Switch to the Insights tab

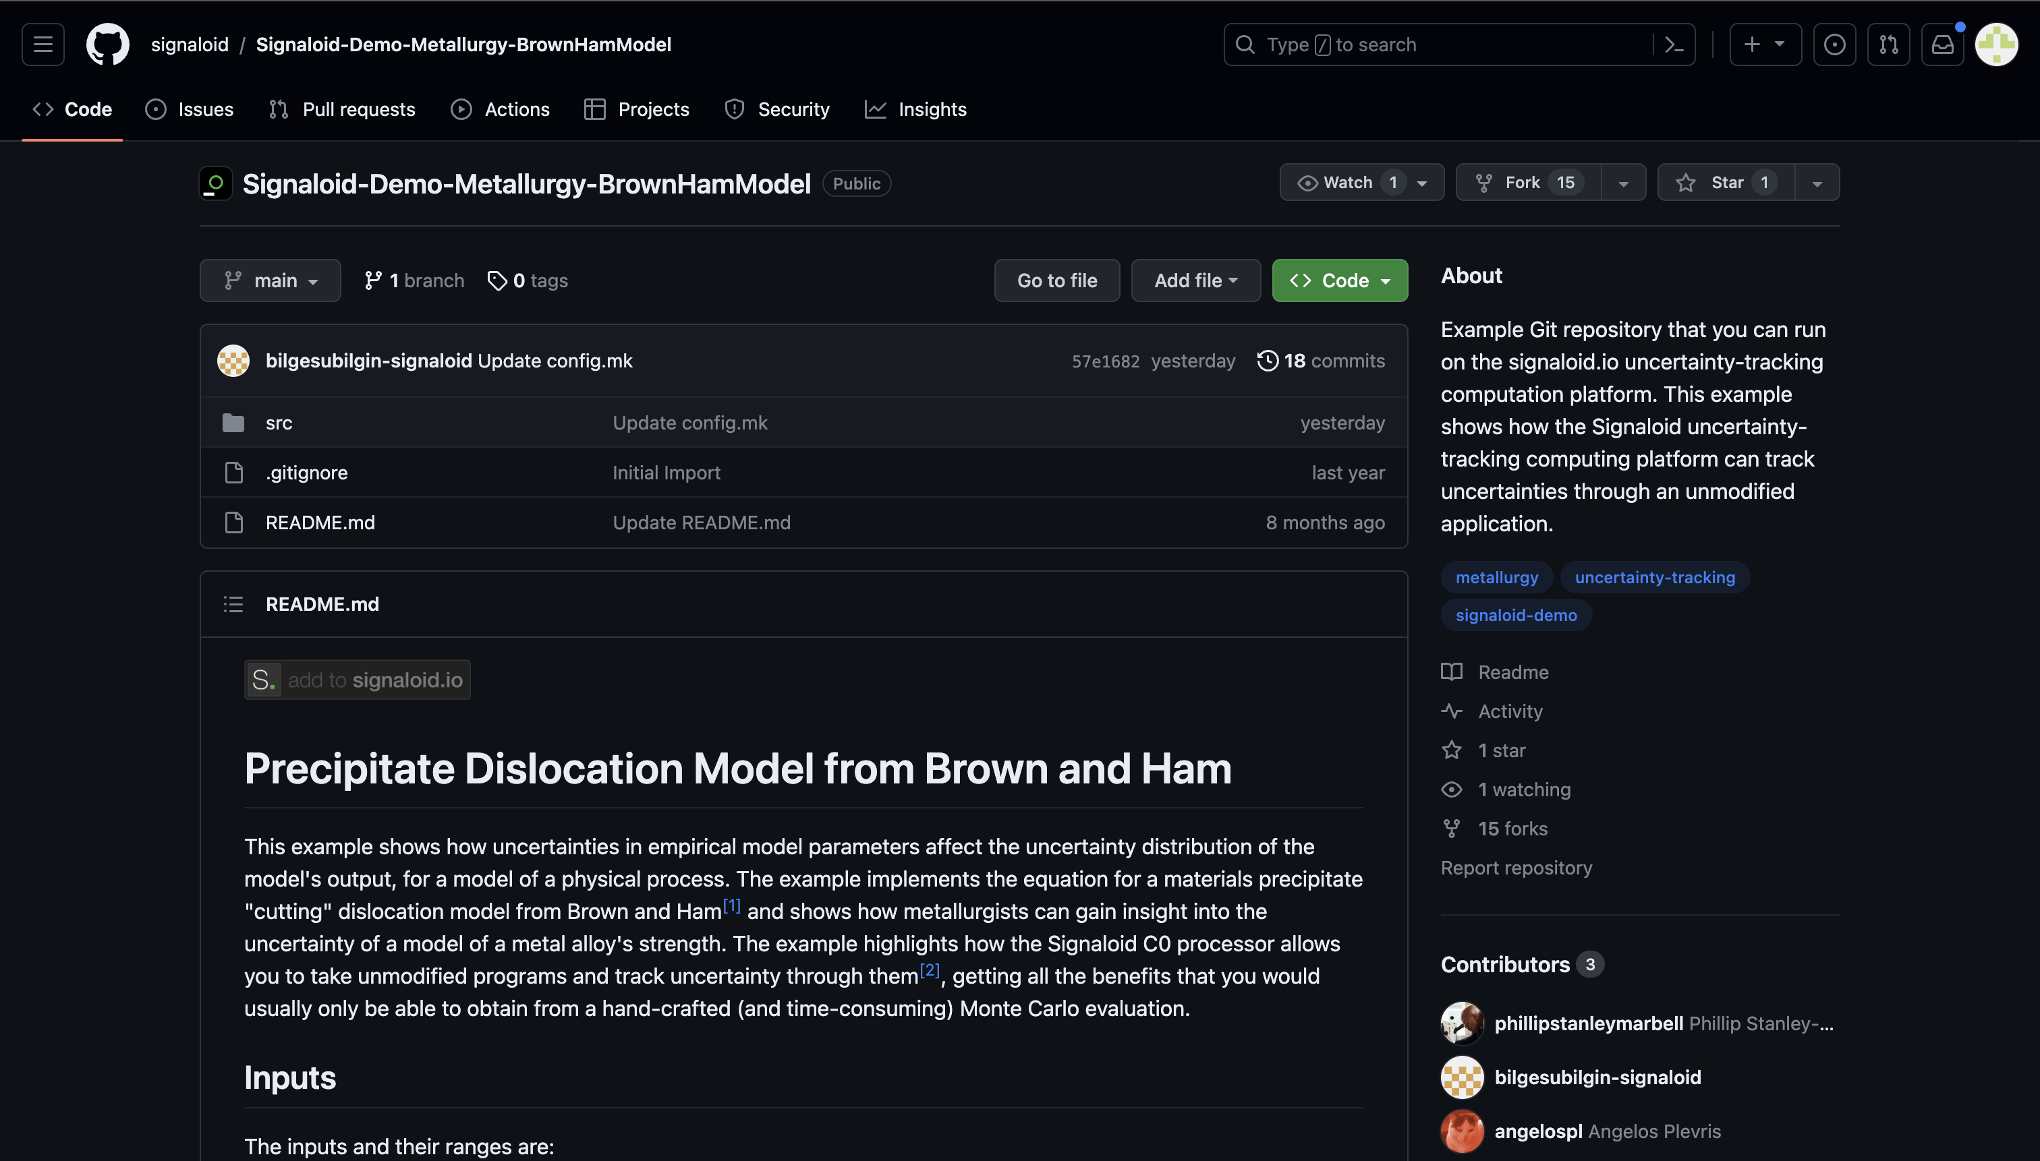[916, 109]
